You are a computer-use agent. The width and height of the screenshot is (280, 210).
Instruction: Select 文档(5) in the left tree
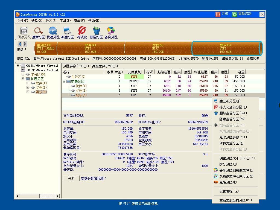tap(41, 88)
